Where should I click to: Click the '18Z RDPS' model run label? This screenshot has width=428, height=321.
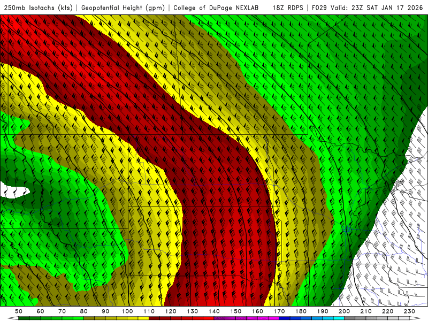[x=288, y=7]
